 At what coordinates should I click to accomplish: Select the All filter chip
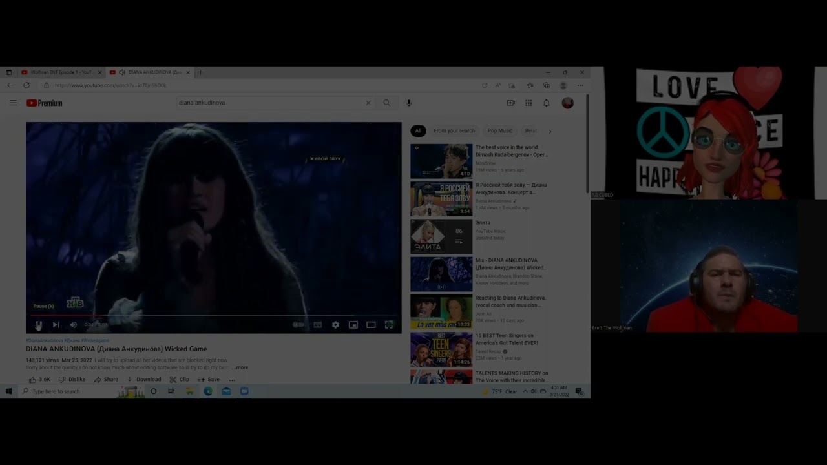418,130
